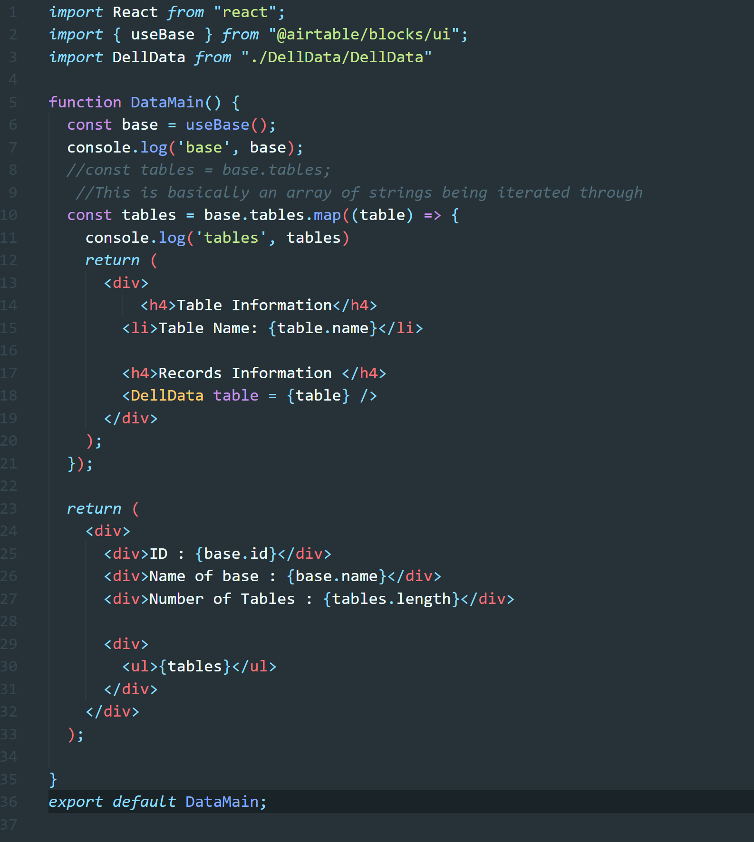Click the "Table Information" heading text
The image size is (754, 842).
(x=254, y=305)
